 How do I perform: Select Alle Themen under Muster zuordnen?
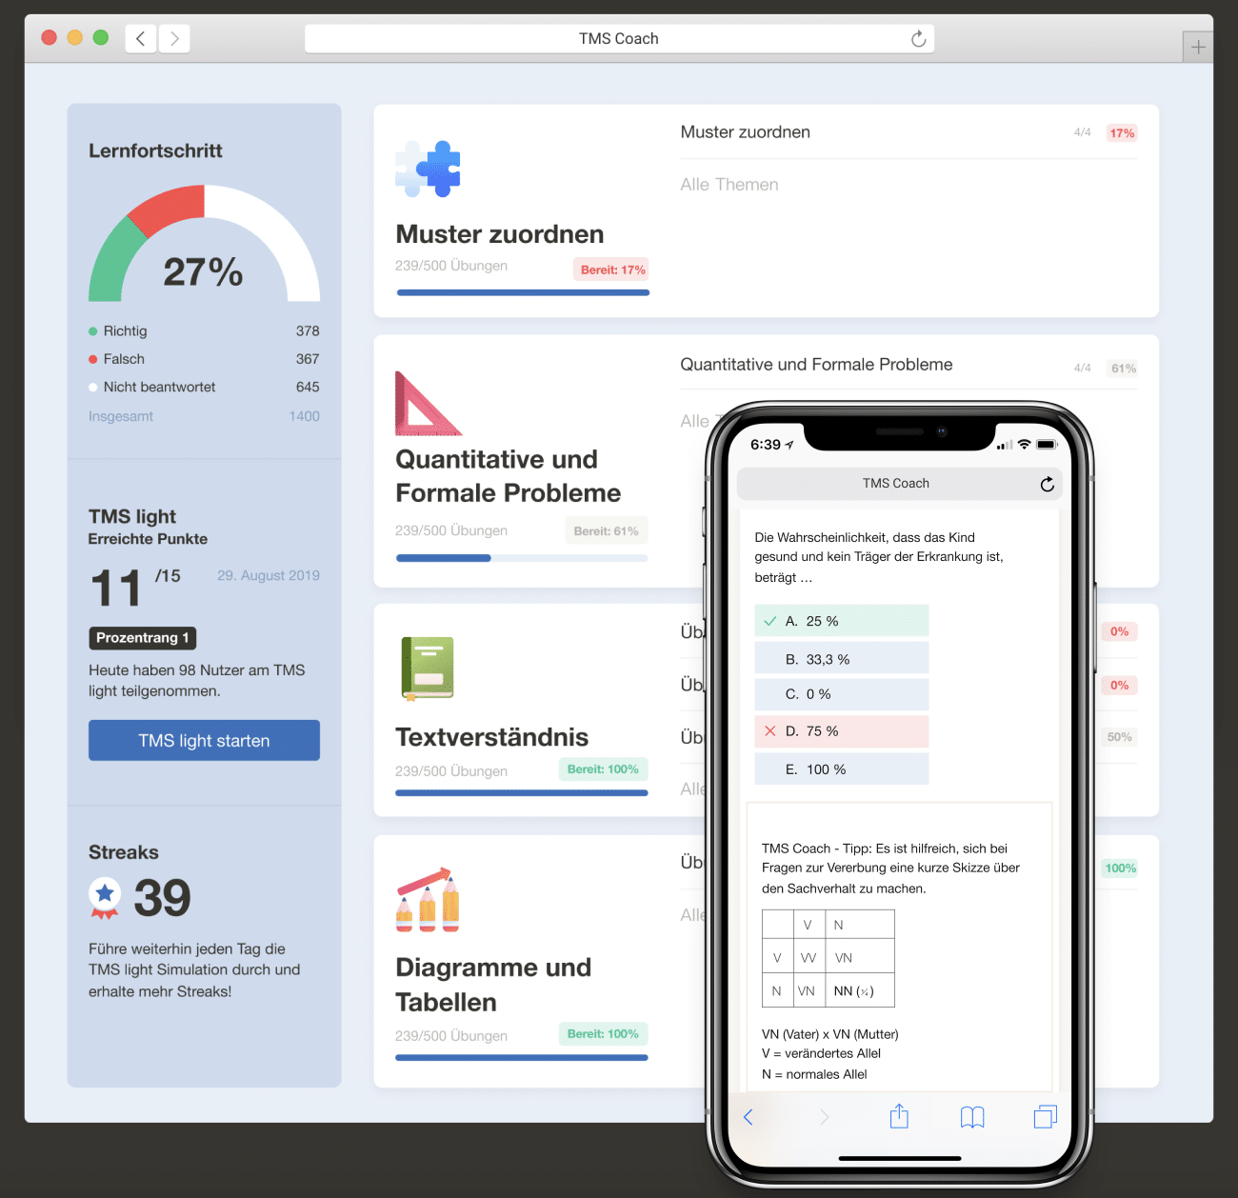click(x=729, y=185)
